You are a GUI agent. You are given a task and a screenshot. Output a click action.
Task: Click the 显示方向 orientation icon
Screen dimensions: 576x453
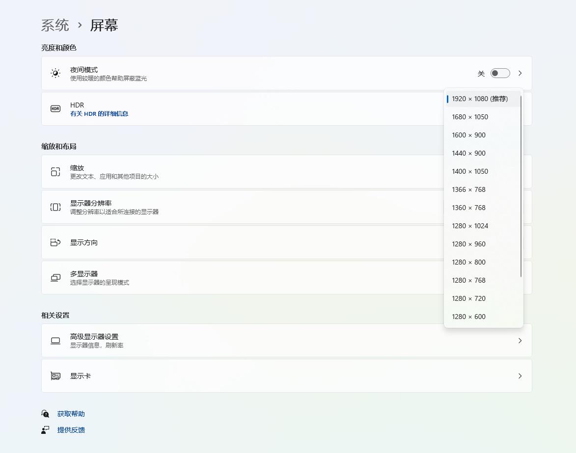[55, 242]
